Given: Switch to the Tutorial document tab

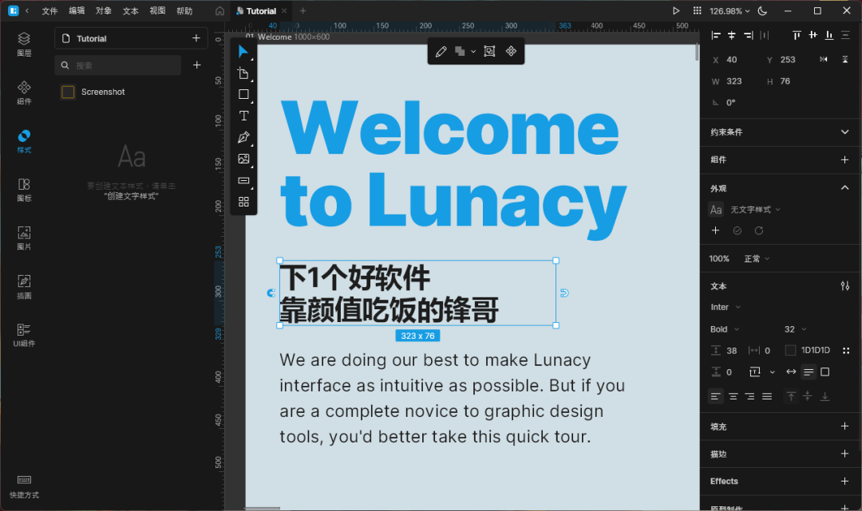Looking at the screenshot, I should (260, 11).
